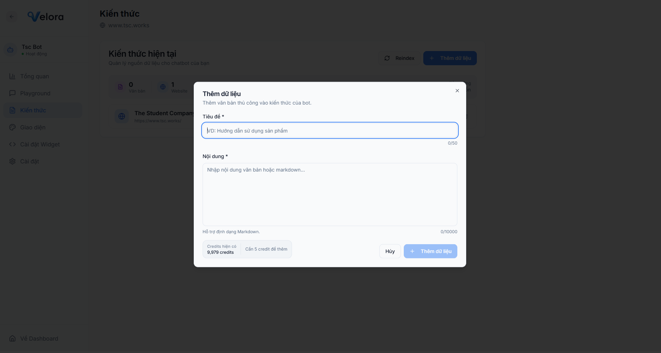Screen dimensions: 661x353
Task: Click the globe icon next to www.tsc.works
Action: tap(103, 25)
